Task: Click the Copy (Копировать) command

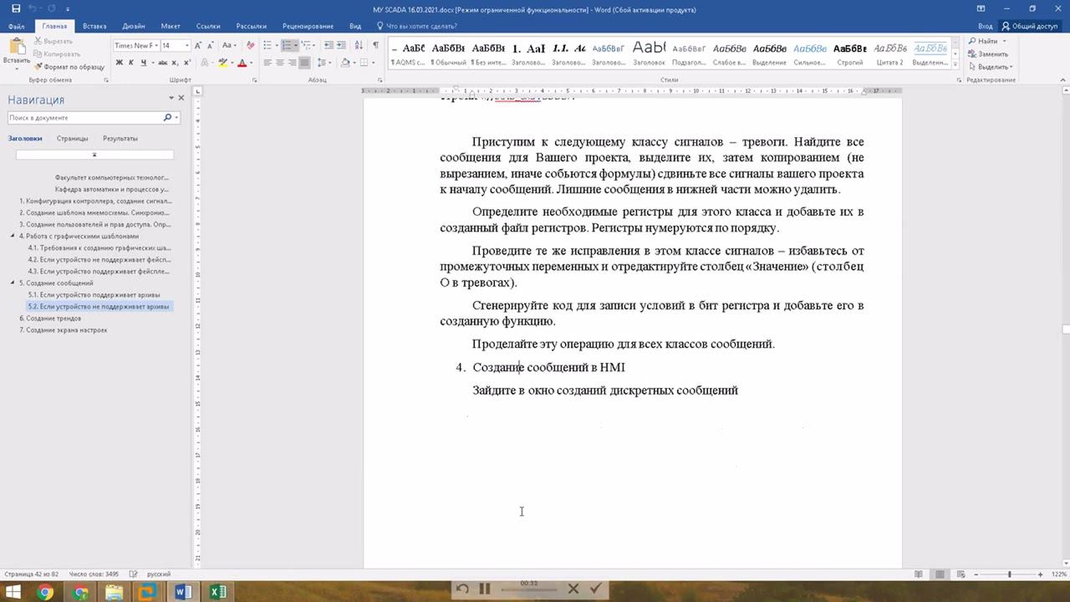Action: (58, 54)
